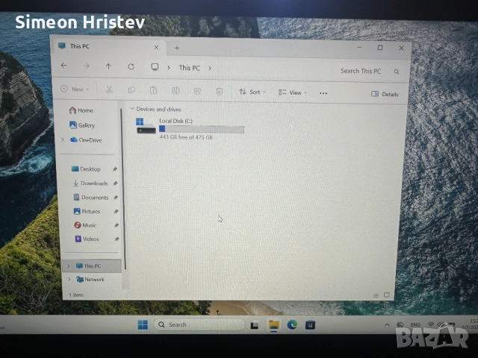Click the Up directory arrow

point(108,66)
